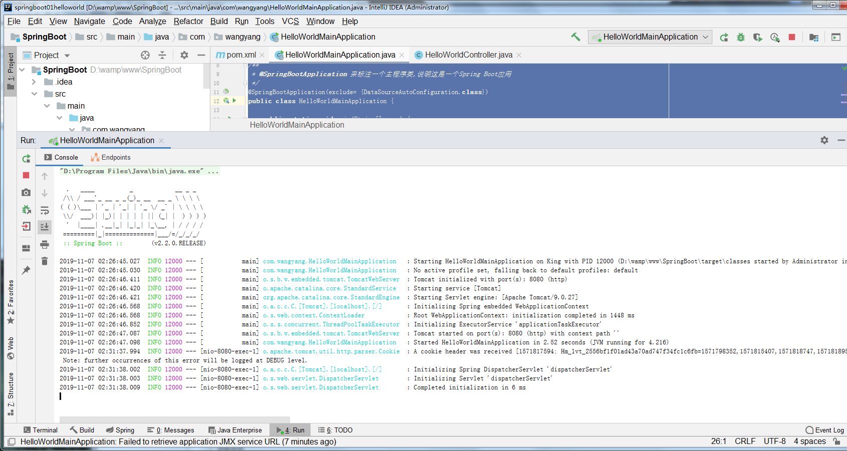Locate the current file in the Project tree
Screen dimensions: 847x451
[x=145, y=55]
